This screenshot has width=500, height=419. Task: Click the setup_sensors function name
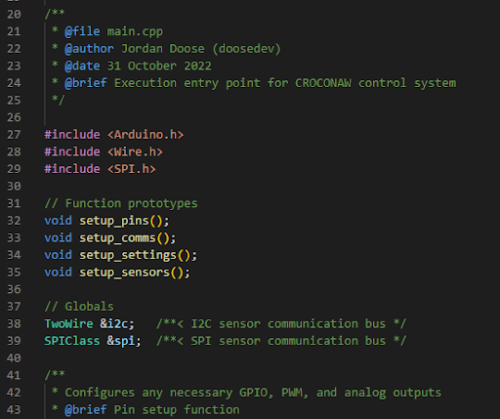pyautogui.click(x=125, y=272)
